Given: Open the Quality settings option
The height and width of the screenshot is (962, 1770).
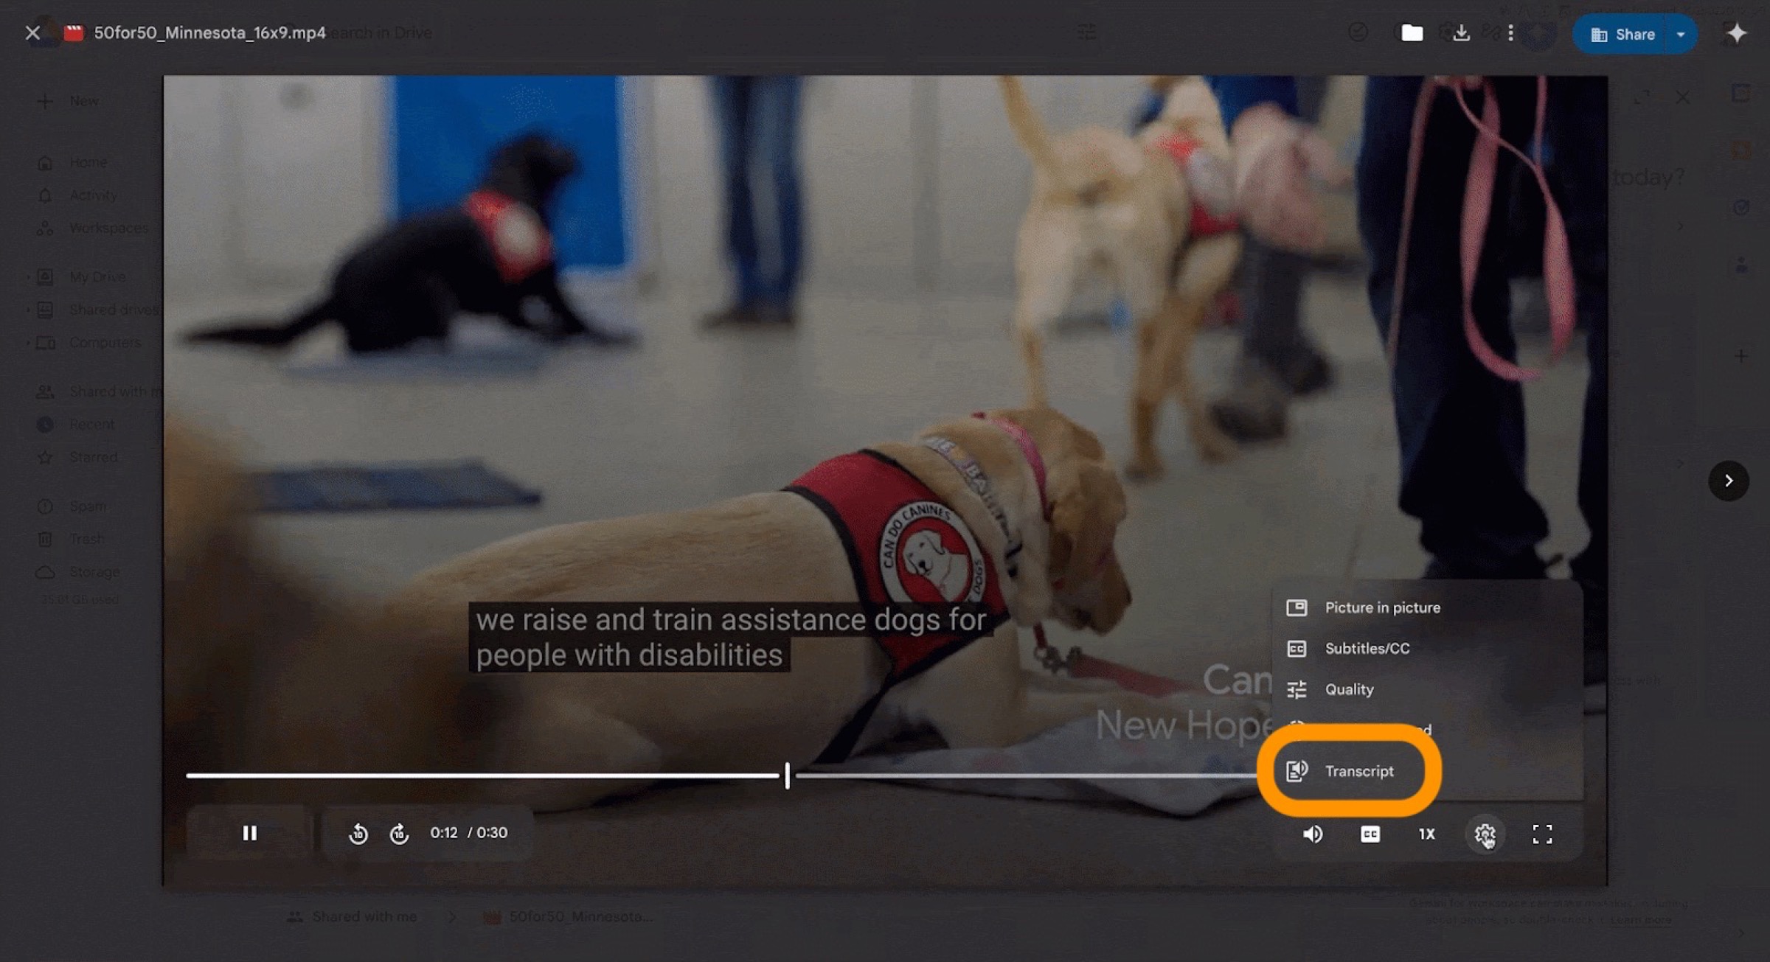Looking at the screenshot, I should click(1349, 689).
